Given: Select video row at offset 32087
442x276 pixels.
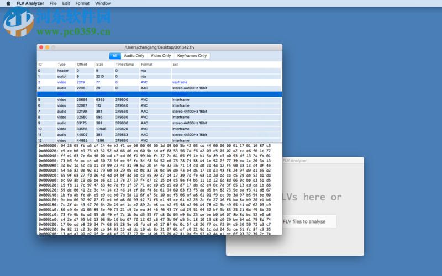Looking at the screenshot, I should pos(159,105).
